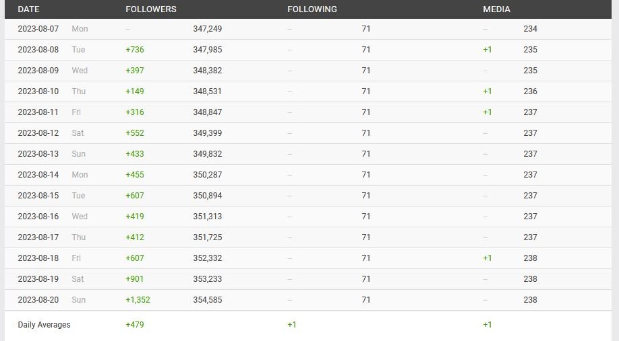Image resolution: width=619 pixels, height=341 pixels.
Task: Click media count 238 on 2023-08-18
Action: coord(530,258)
